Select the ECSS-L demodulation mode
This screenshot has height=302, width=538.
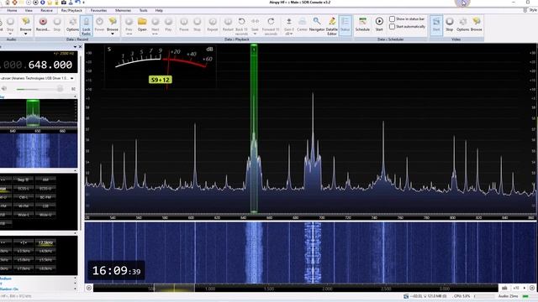(24, 188)
